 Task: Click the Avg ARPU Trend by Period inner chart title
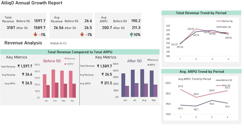pos(194,79)
